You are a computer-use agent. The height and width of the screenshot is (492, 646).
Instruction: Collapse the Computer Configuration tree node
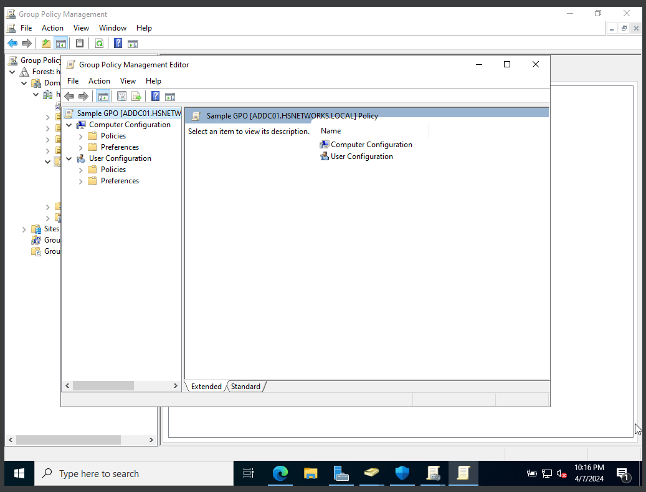[x=69, y=124]
